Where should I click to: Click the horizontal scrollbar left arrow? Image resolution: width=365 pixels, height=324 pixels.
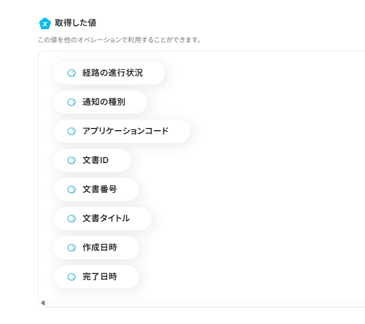click(43, 303)
